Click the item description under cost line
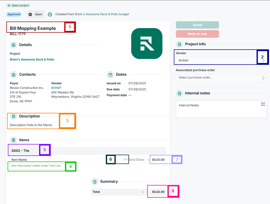The height and width of the screenshot is (204, 270). pos(36,166)
